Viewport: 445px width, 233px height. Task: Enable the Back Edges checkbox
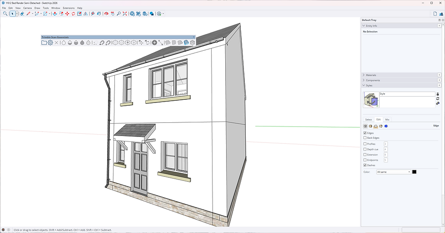tap(365, 138)
